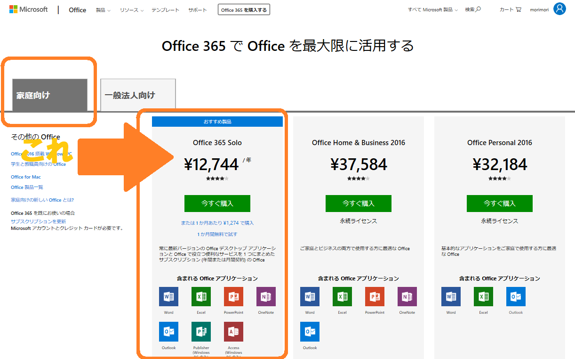Image resolution: width=575 pixels, height=359 pixels.
Task: Expand the リソース dropdown menu
Action: pos(131,10)
